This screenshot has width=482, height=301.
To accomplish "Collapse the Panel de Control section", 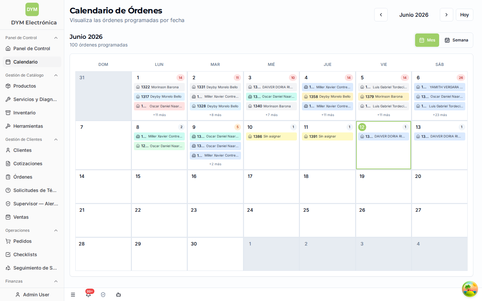I will [x=56, y=38].
